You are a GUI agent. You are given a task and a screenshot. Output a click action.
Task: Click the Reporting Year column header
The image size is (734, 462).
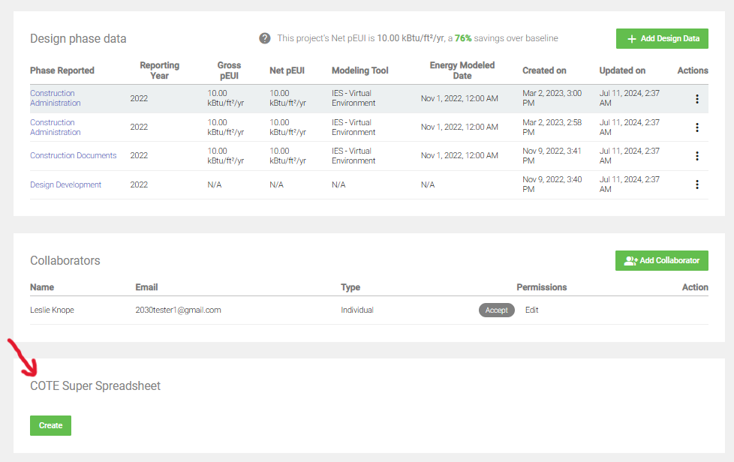(x=159, y=70)
